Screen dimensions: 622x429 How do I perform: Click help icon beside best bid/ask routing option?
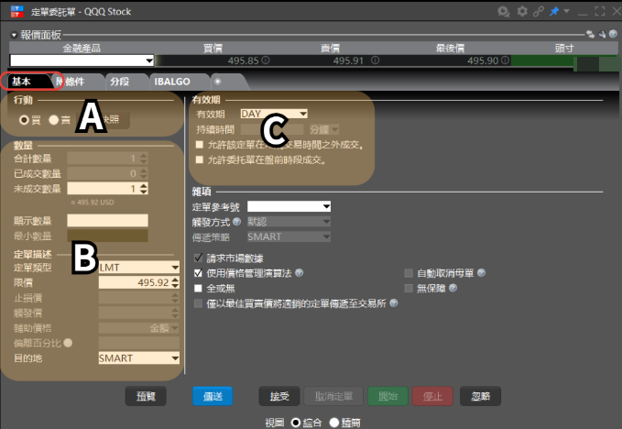click(x=394, y=303)
